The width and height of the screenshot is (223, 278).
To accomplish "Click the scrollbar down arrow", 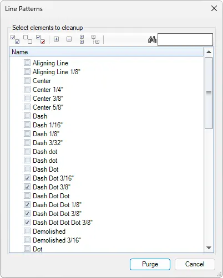I will click(x=209, y=248).
